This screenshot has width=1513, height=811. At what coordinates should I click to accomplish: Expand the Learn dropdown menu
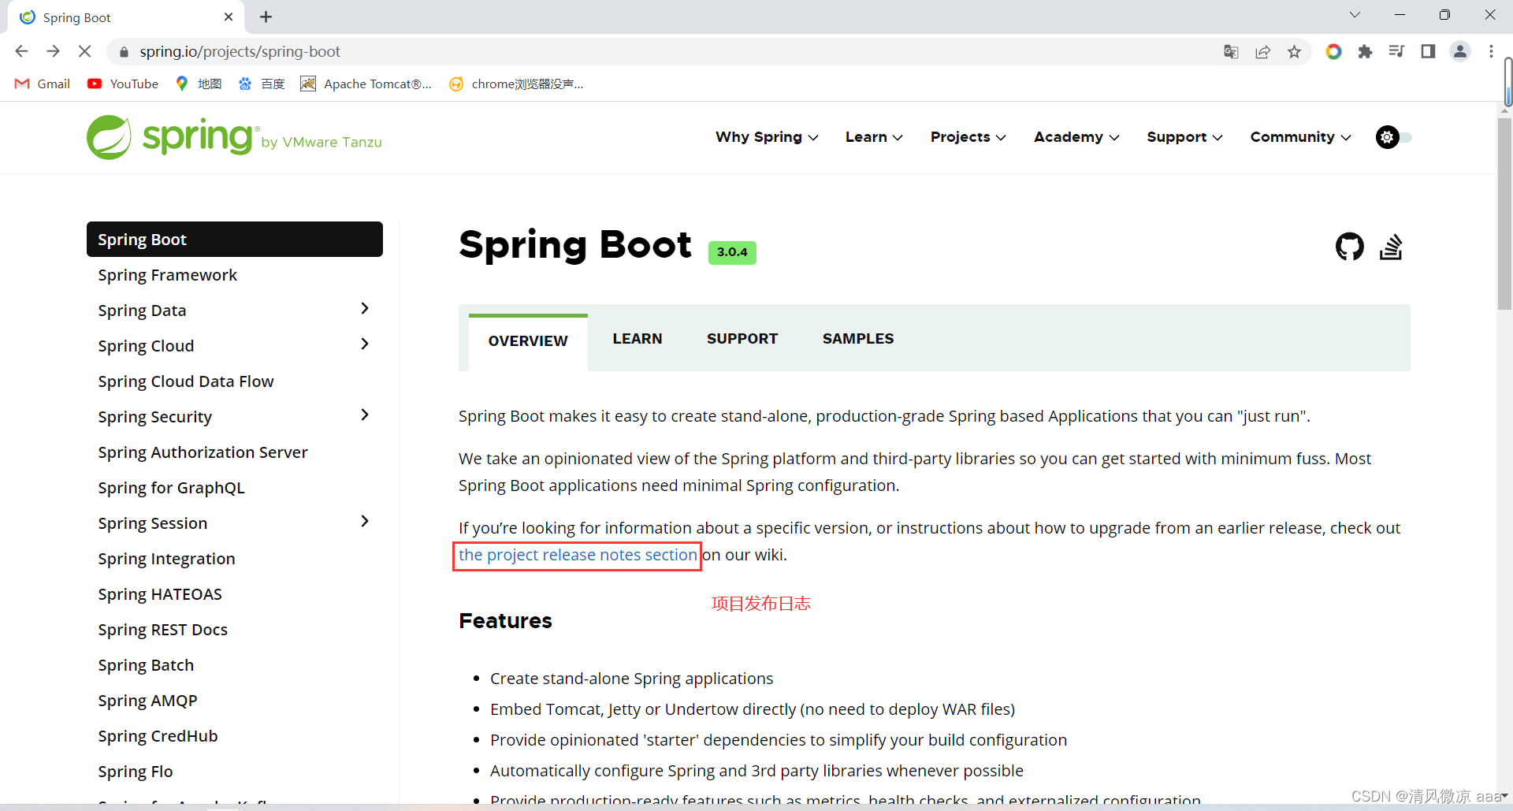(x=874, y=137)
